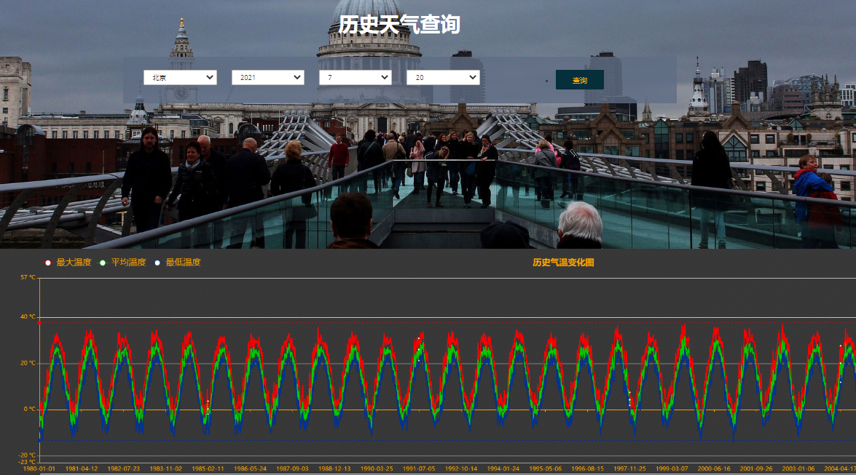This screenshot has height=475, width=856.
Task: Click the 1996-08-15 date label
Action: pos(587,468)
